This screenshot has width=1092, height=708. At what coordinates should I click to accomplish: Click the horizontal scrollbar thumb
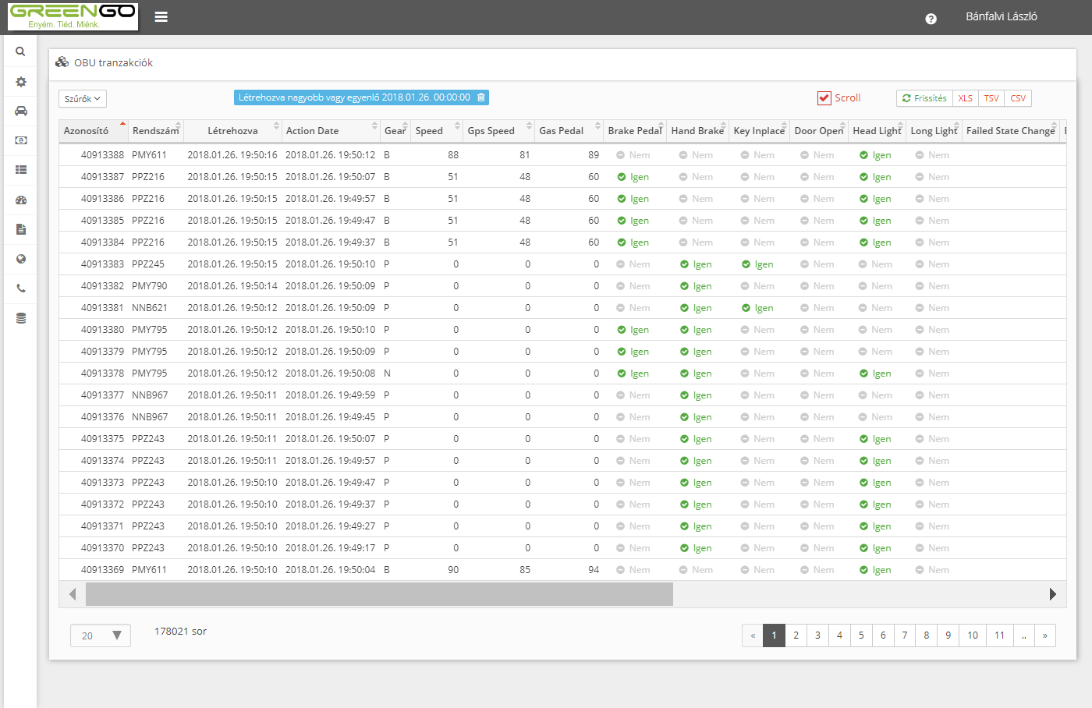[x=379, y=594]
